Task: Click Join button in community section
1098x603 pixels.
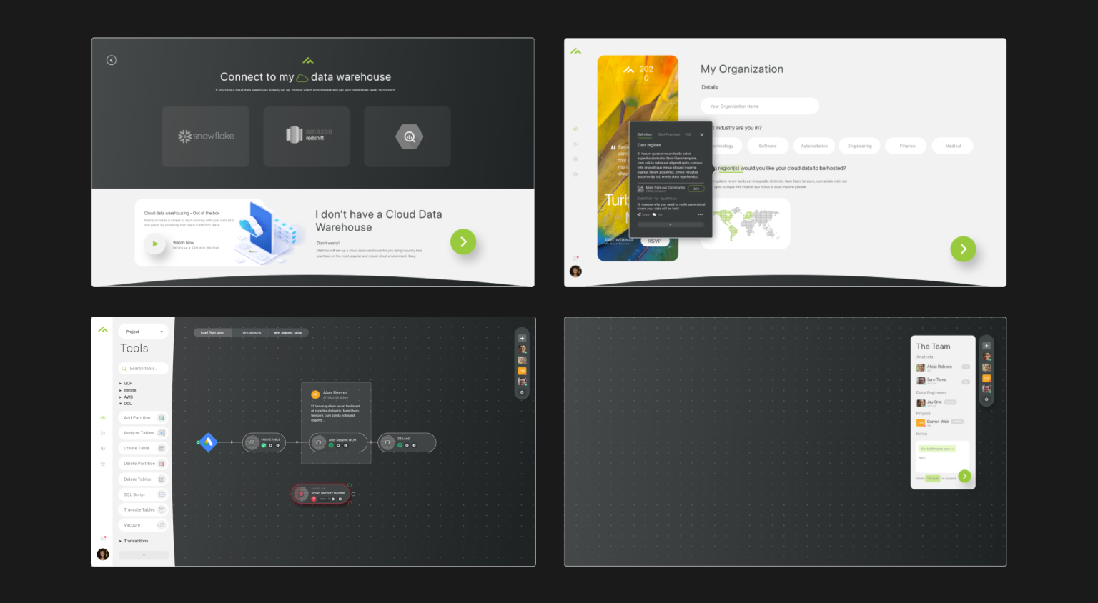Action: point(696,189)
